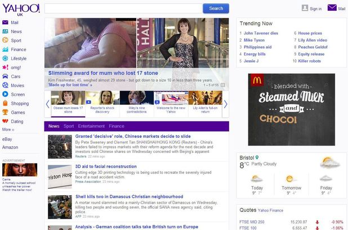Click trending topic Lily Allen video

pyautogui.click(x=313, y=40)
